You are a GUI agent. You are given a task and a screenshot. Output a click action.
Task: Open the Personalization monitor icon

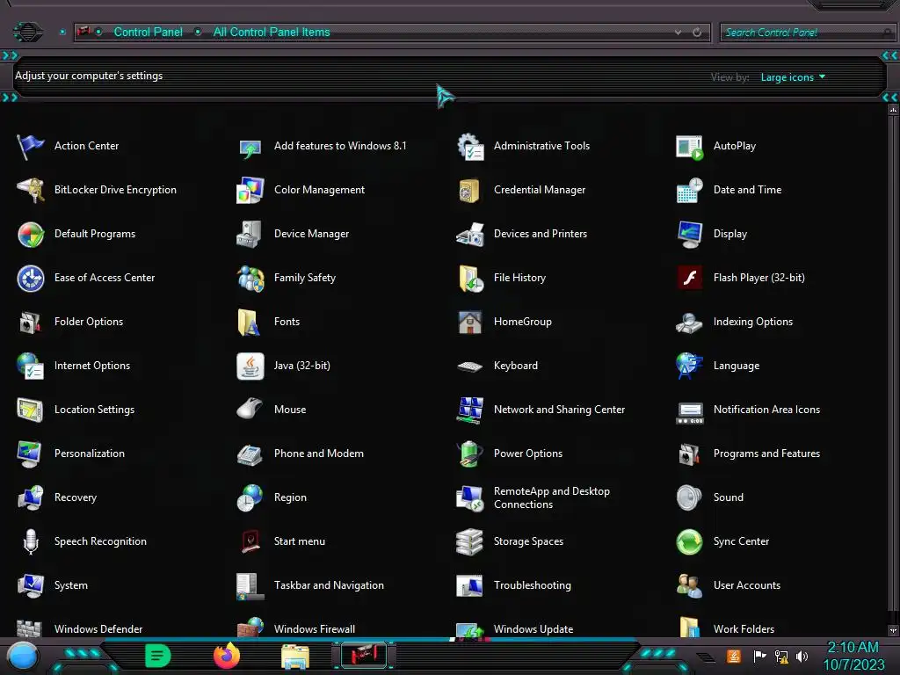(31, 454)
